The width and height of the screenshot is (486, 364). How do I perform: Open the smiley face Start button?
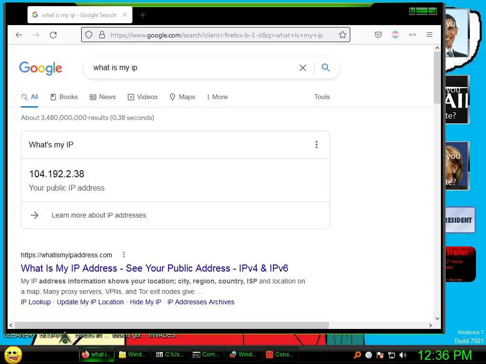13,355
